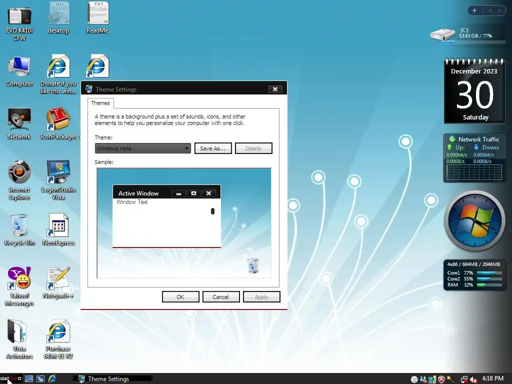Close the Theme Settings dialog

[x=275, y=89]
